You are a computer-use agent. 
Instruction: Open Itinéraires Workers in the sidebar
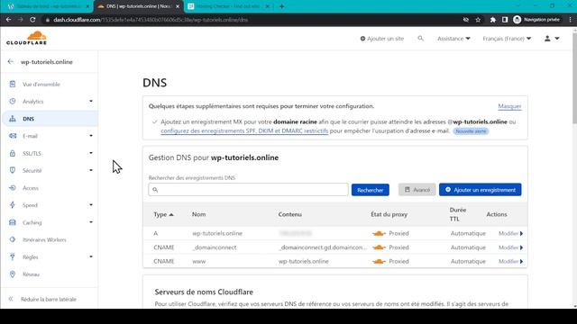[x=44, y=239]
